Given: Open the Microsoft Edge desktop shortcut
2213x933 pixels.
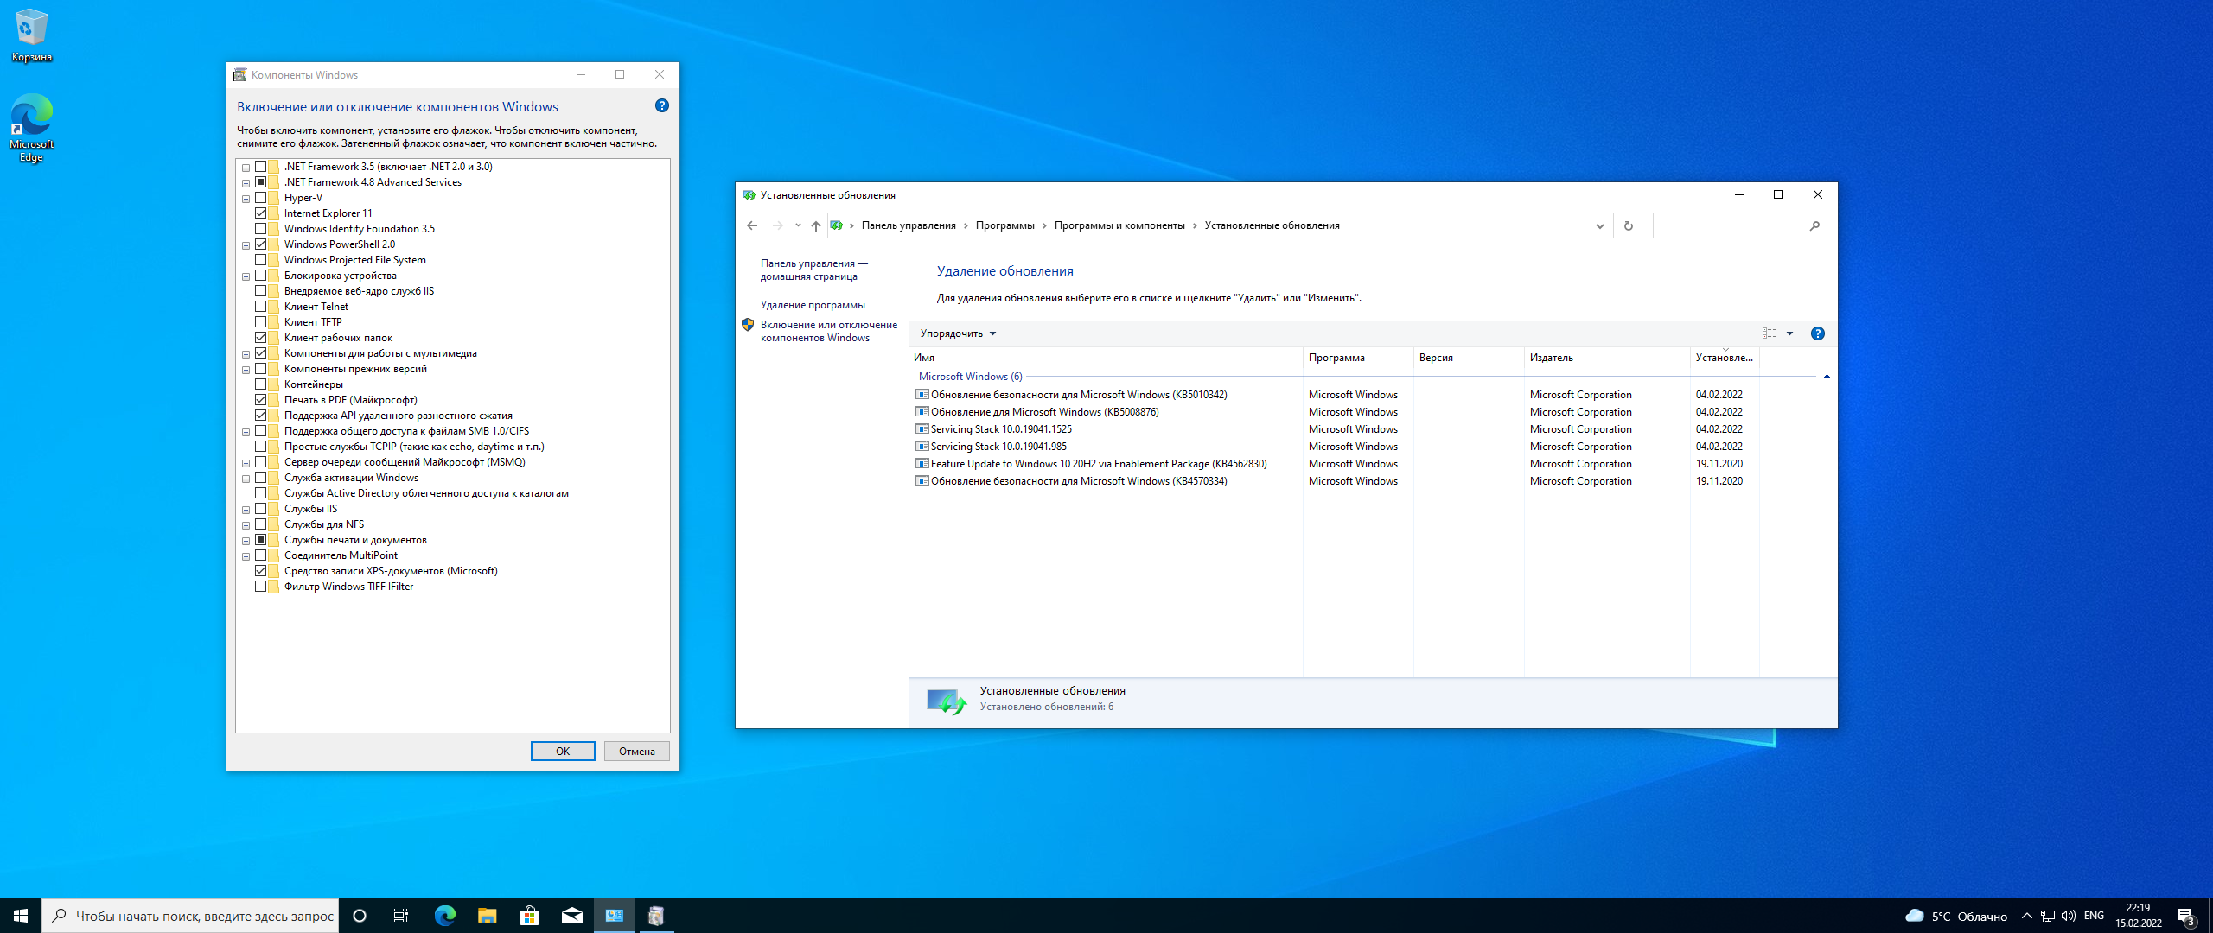Looking at the screenshot, I should [31, 128].
